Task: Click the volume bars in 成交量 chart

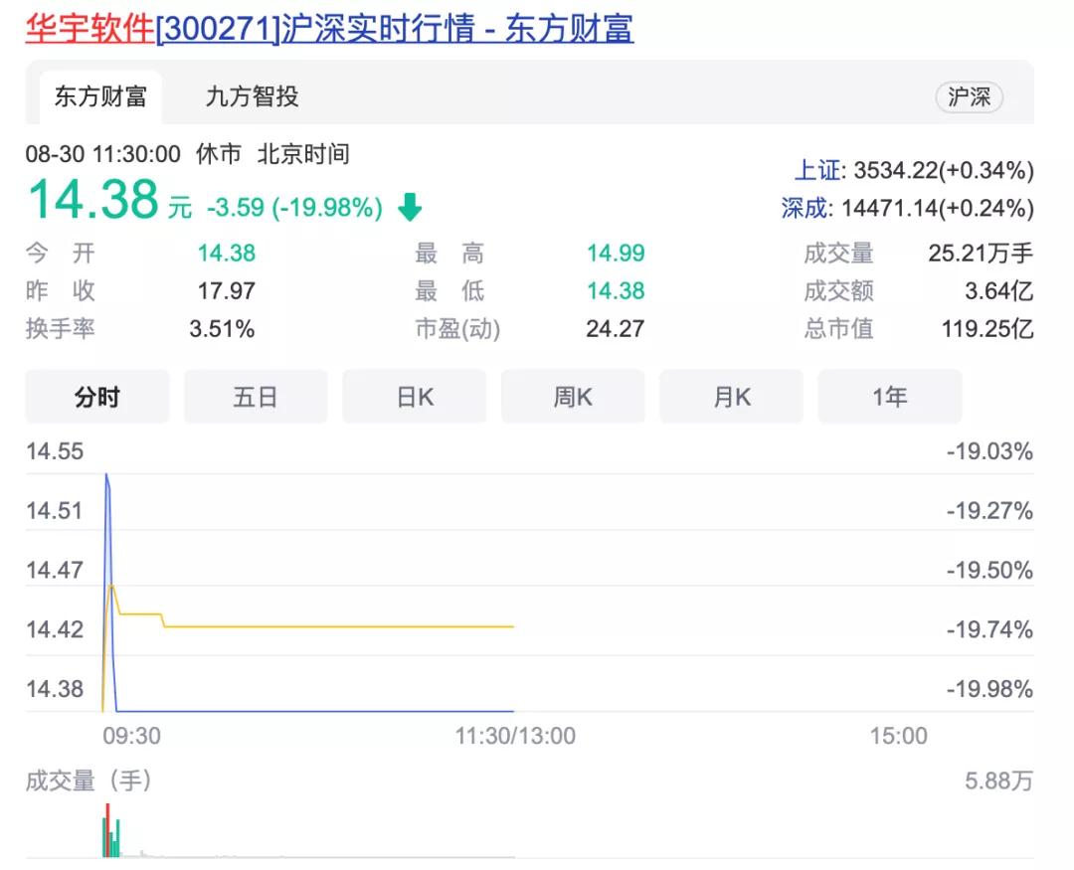Action: pos(111,830)
